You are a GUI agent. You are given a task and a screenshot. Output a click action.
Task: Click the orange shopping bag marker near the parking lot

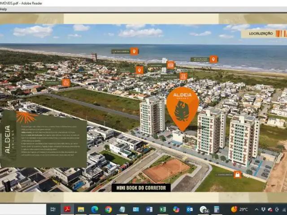click(x=237, y=175)
